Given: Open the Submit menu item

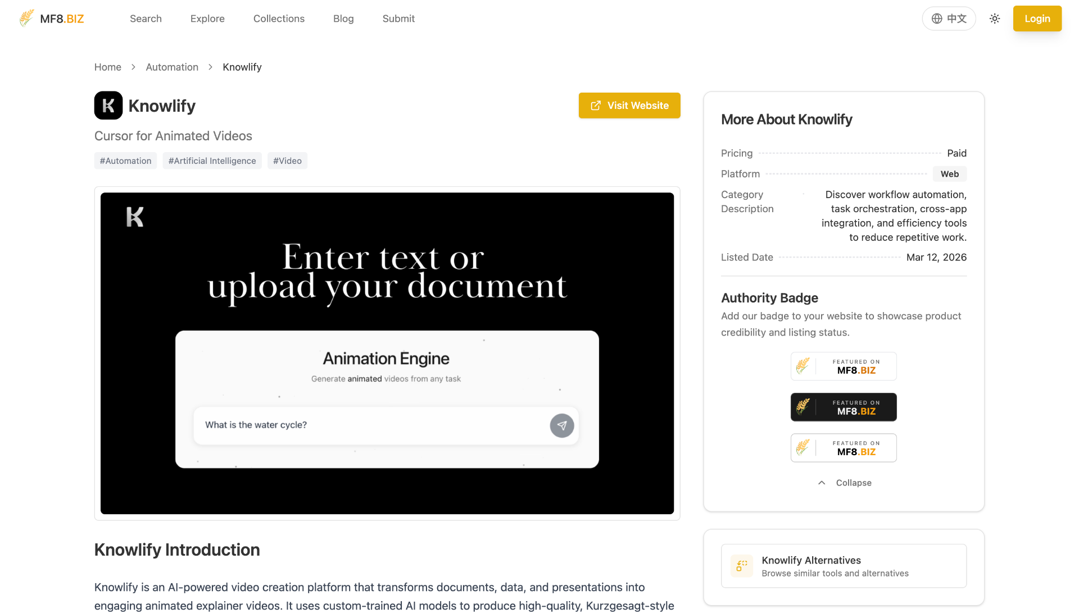Looking at the screenshot, I should [398, 19].
